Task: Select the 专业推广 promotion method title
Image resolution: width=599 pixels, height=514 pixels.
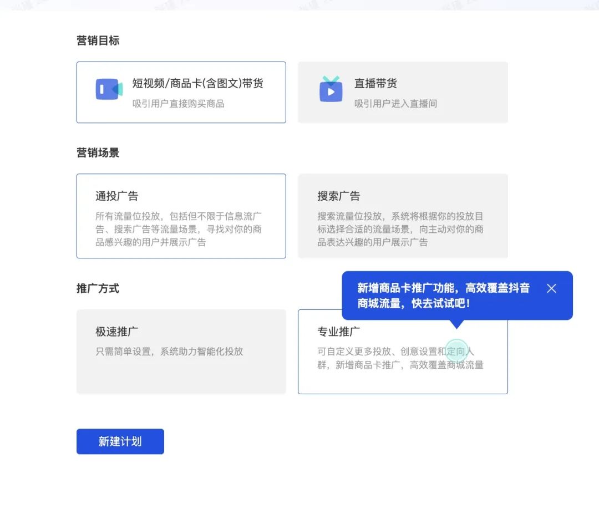Action: 338,332
